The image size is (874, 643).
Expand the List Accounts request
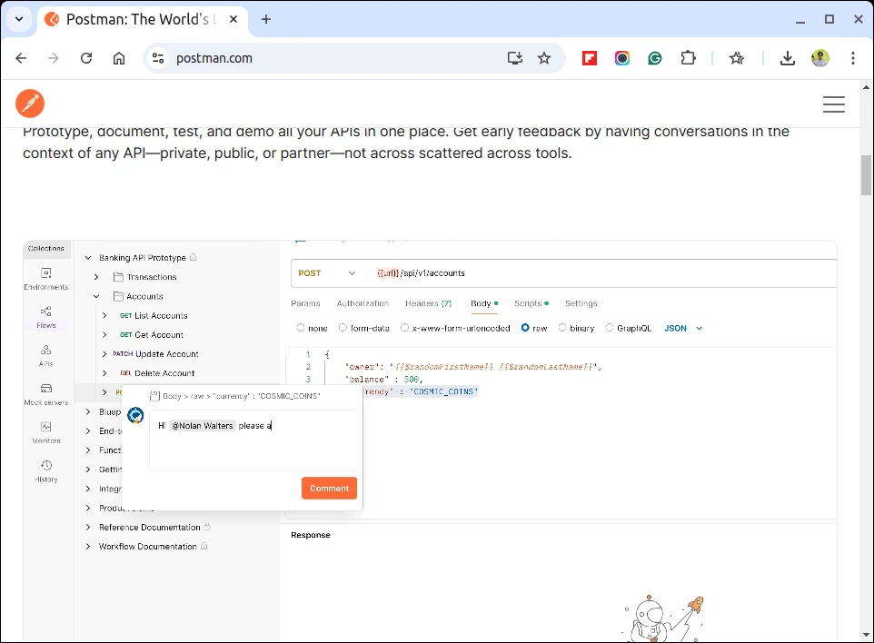pyautogui.click(x=104, y=315)
